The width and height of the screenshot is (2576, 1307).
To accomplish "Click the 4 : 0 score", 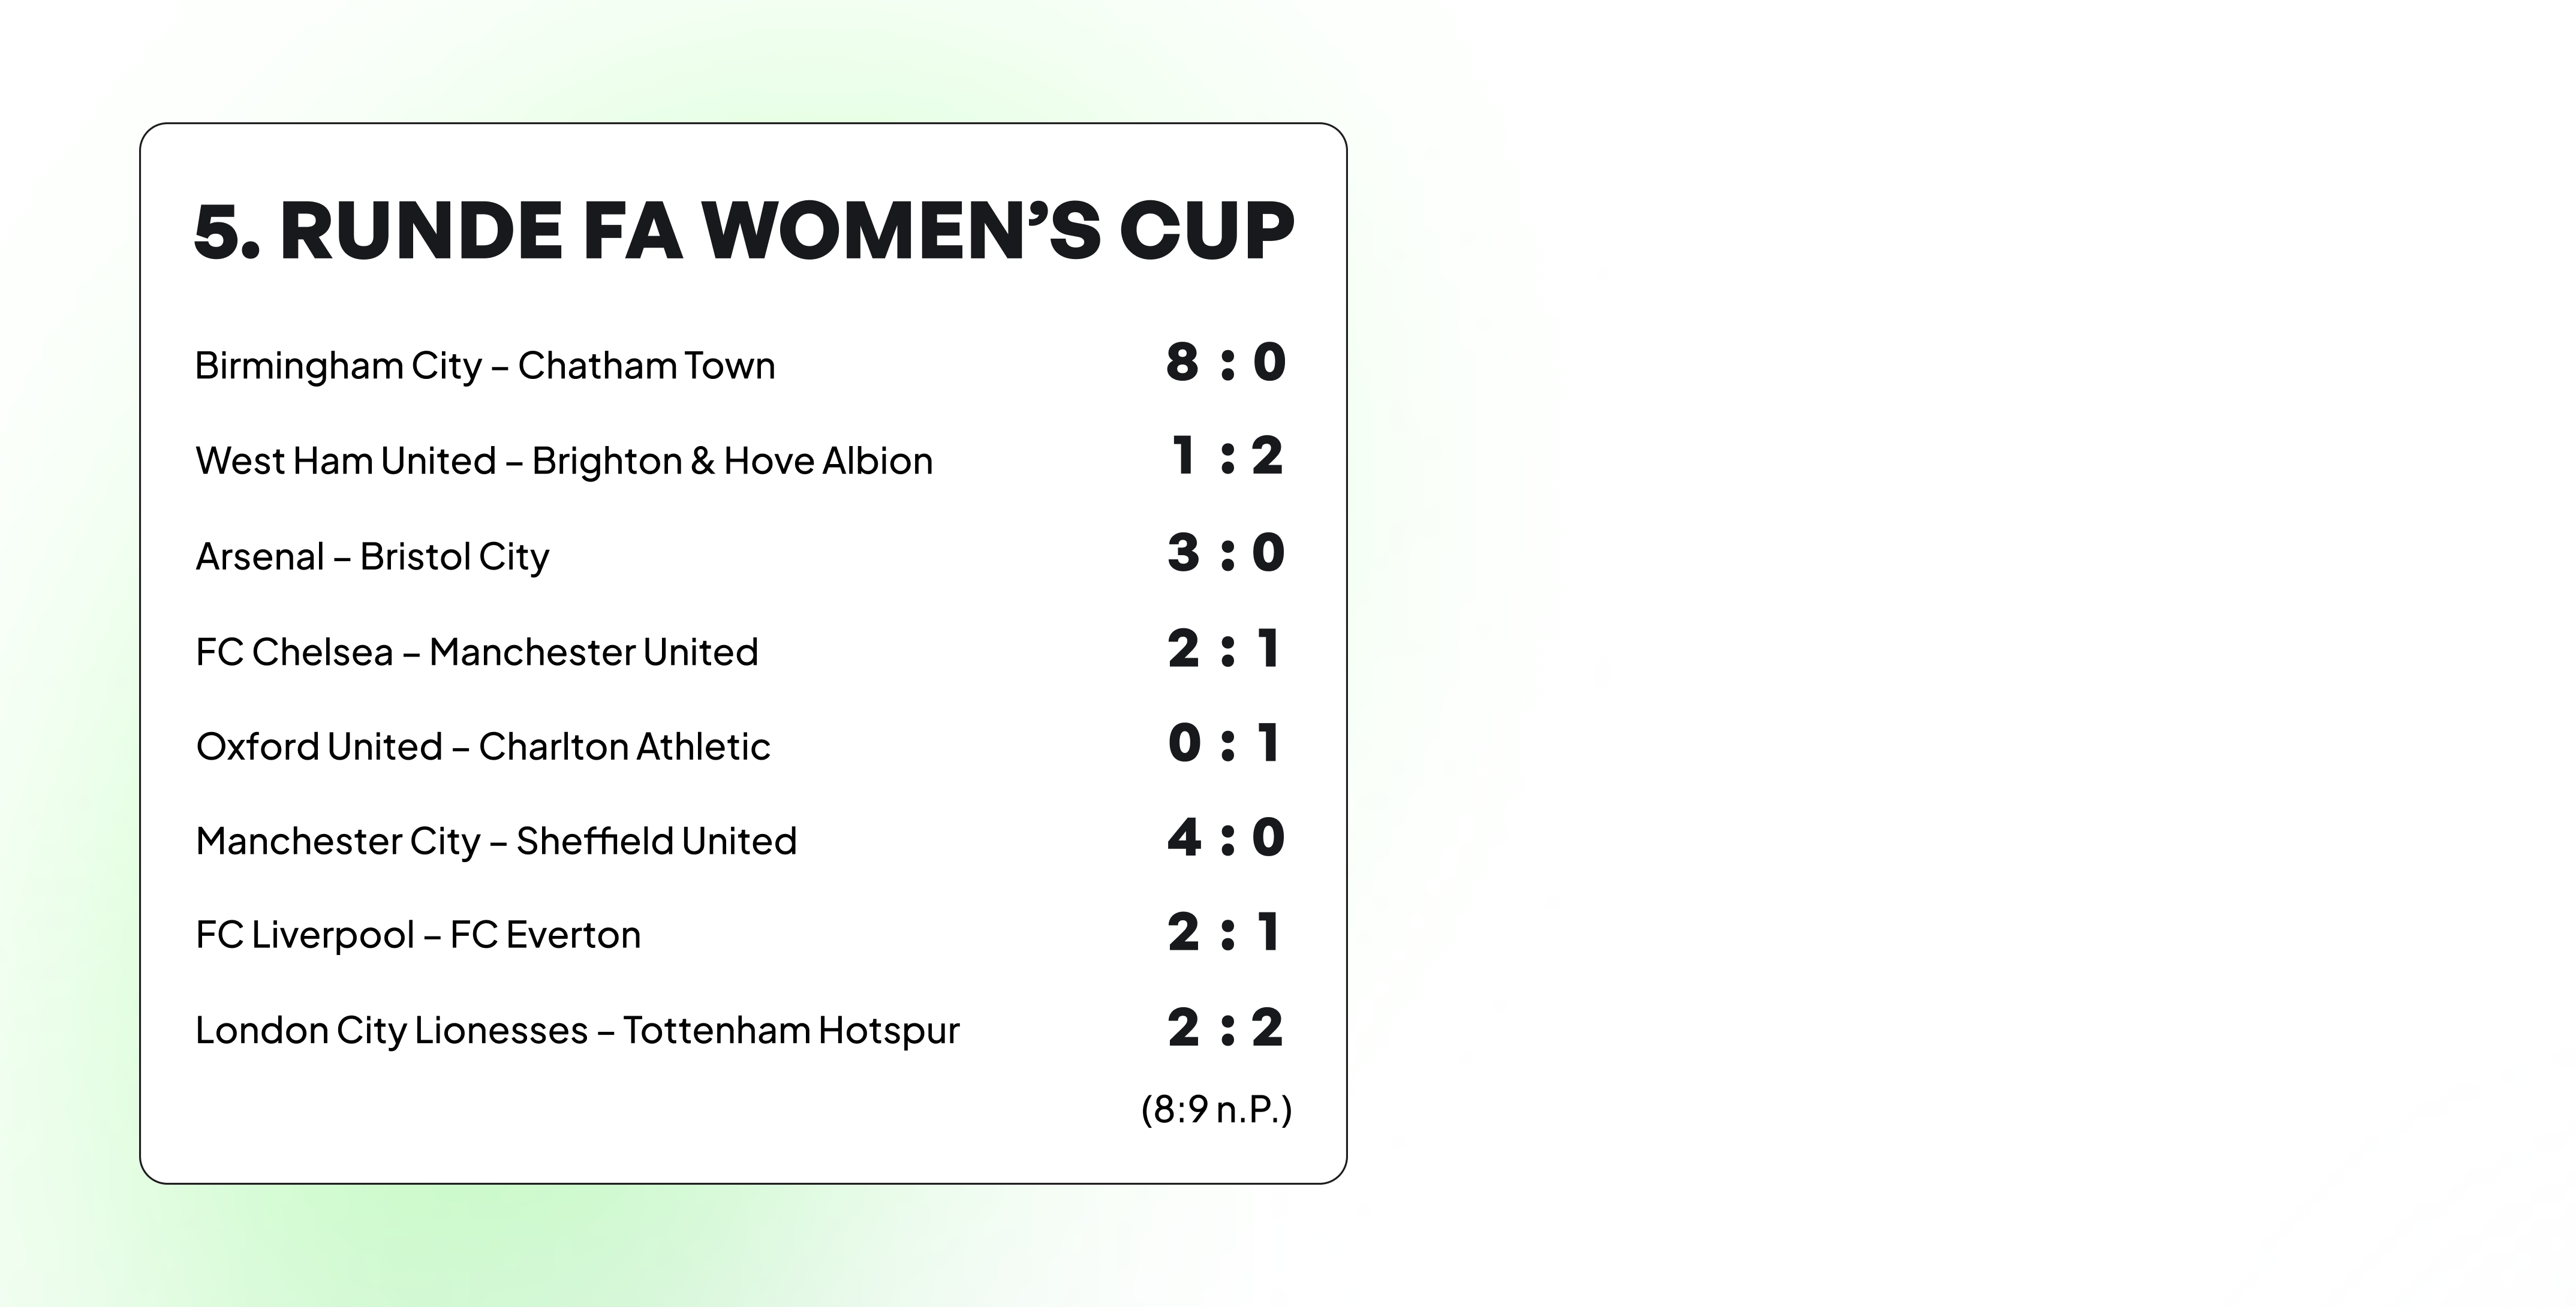I will pos(1226,837).
